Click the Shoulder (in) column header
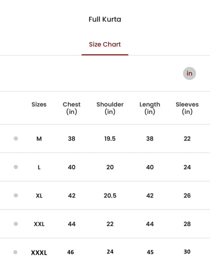 [110, 108]
